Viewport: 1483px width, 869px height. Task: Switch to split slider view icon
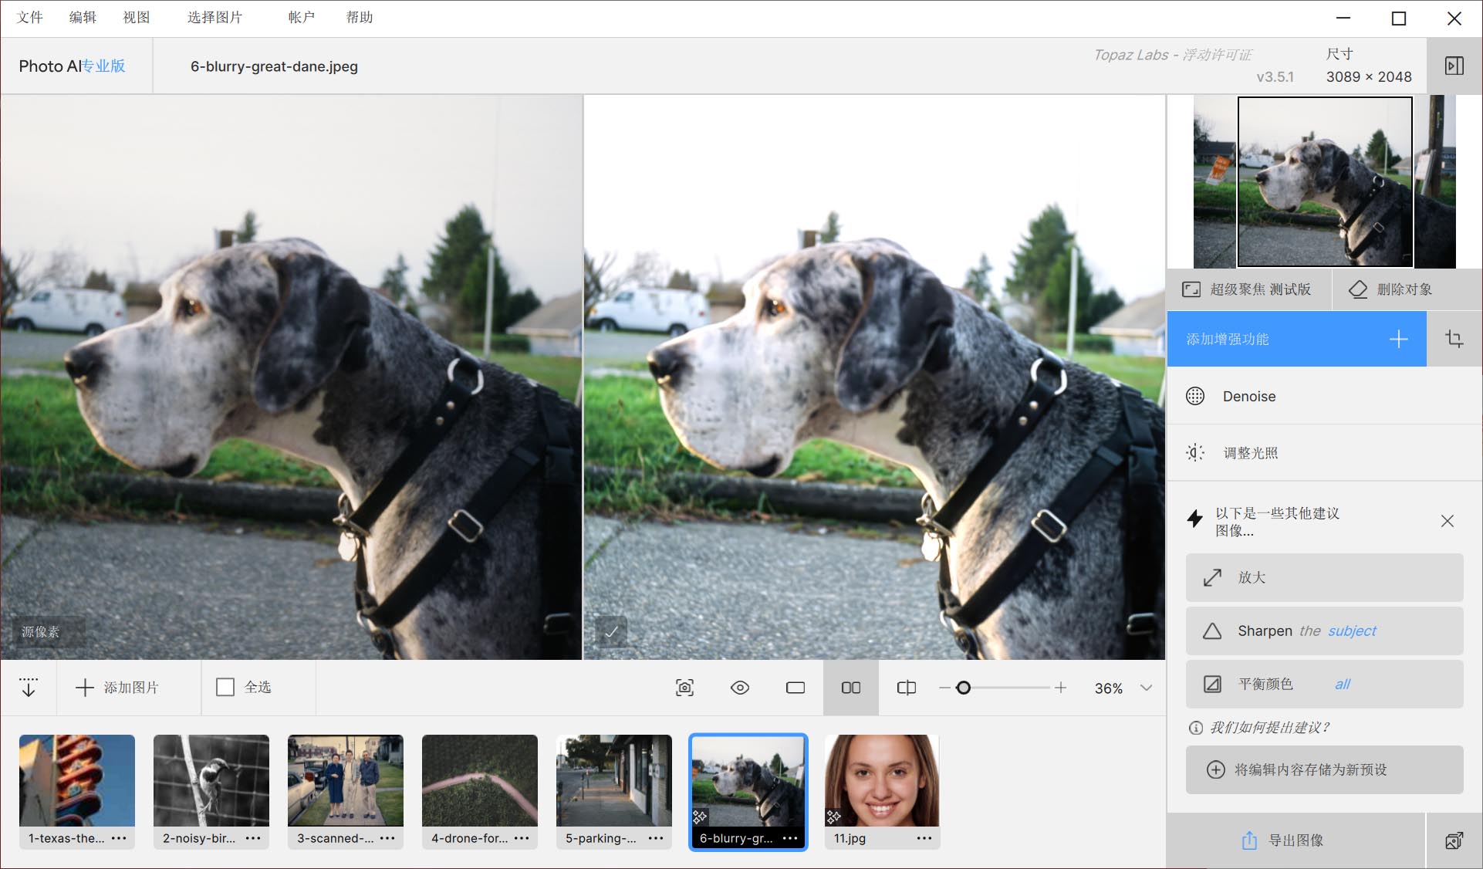[x=907, y=688]
